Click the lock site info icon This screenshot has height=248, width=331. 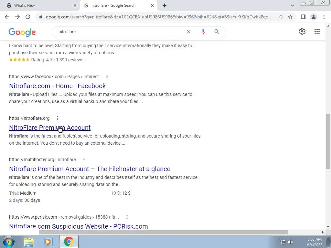pyautogui.click(x=41, y=17)
